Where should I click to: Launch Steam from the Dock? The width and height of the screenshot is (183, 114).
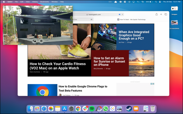click(129, 109)
